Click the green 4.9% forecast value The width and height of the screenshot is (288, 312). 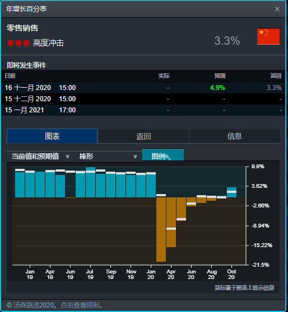pos(217,88)
